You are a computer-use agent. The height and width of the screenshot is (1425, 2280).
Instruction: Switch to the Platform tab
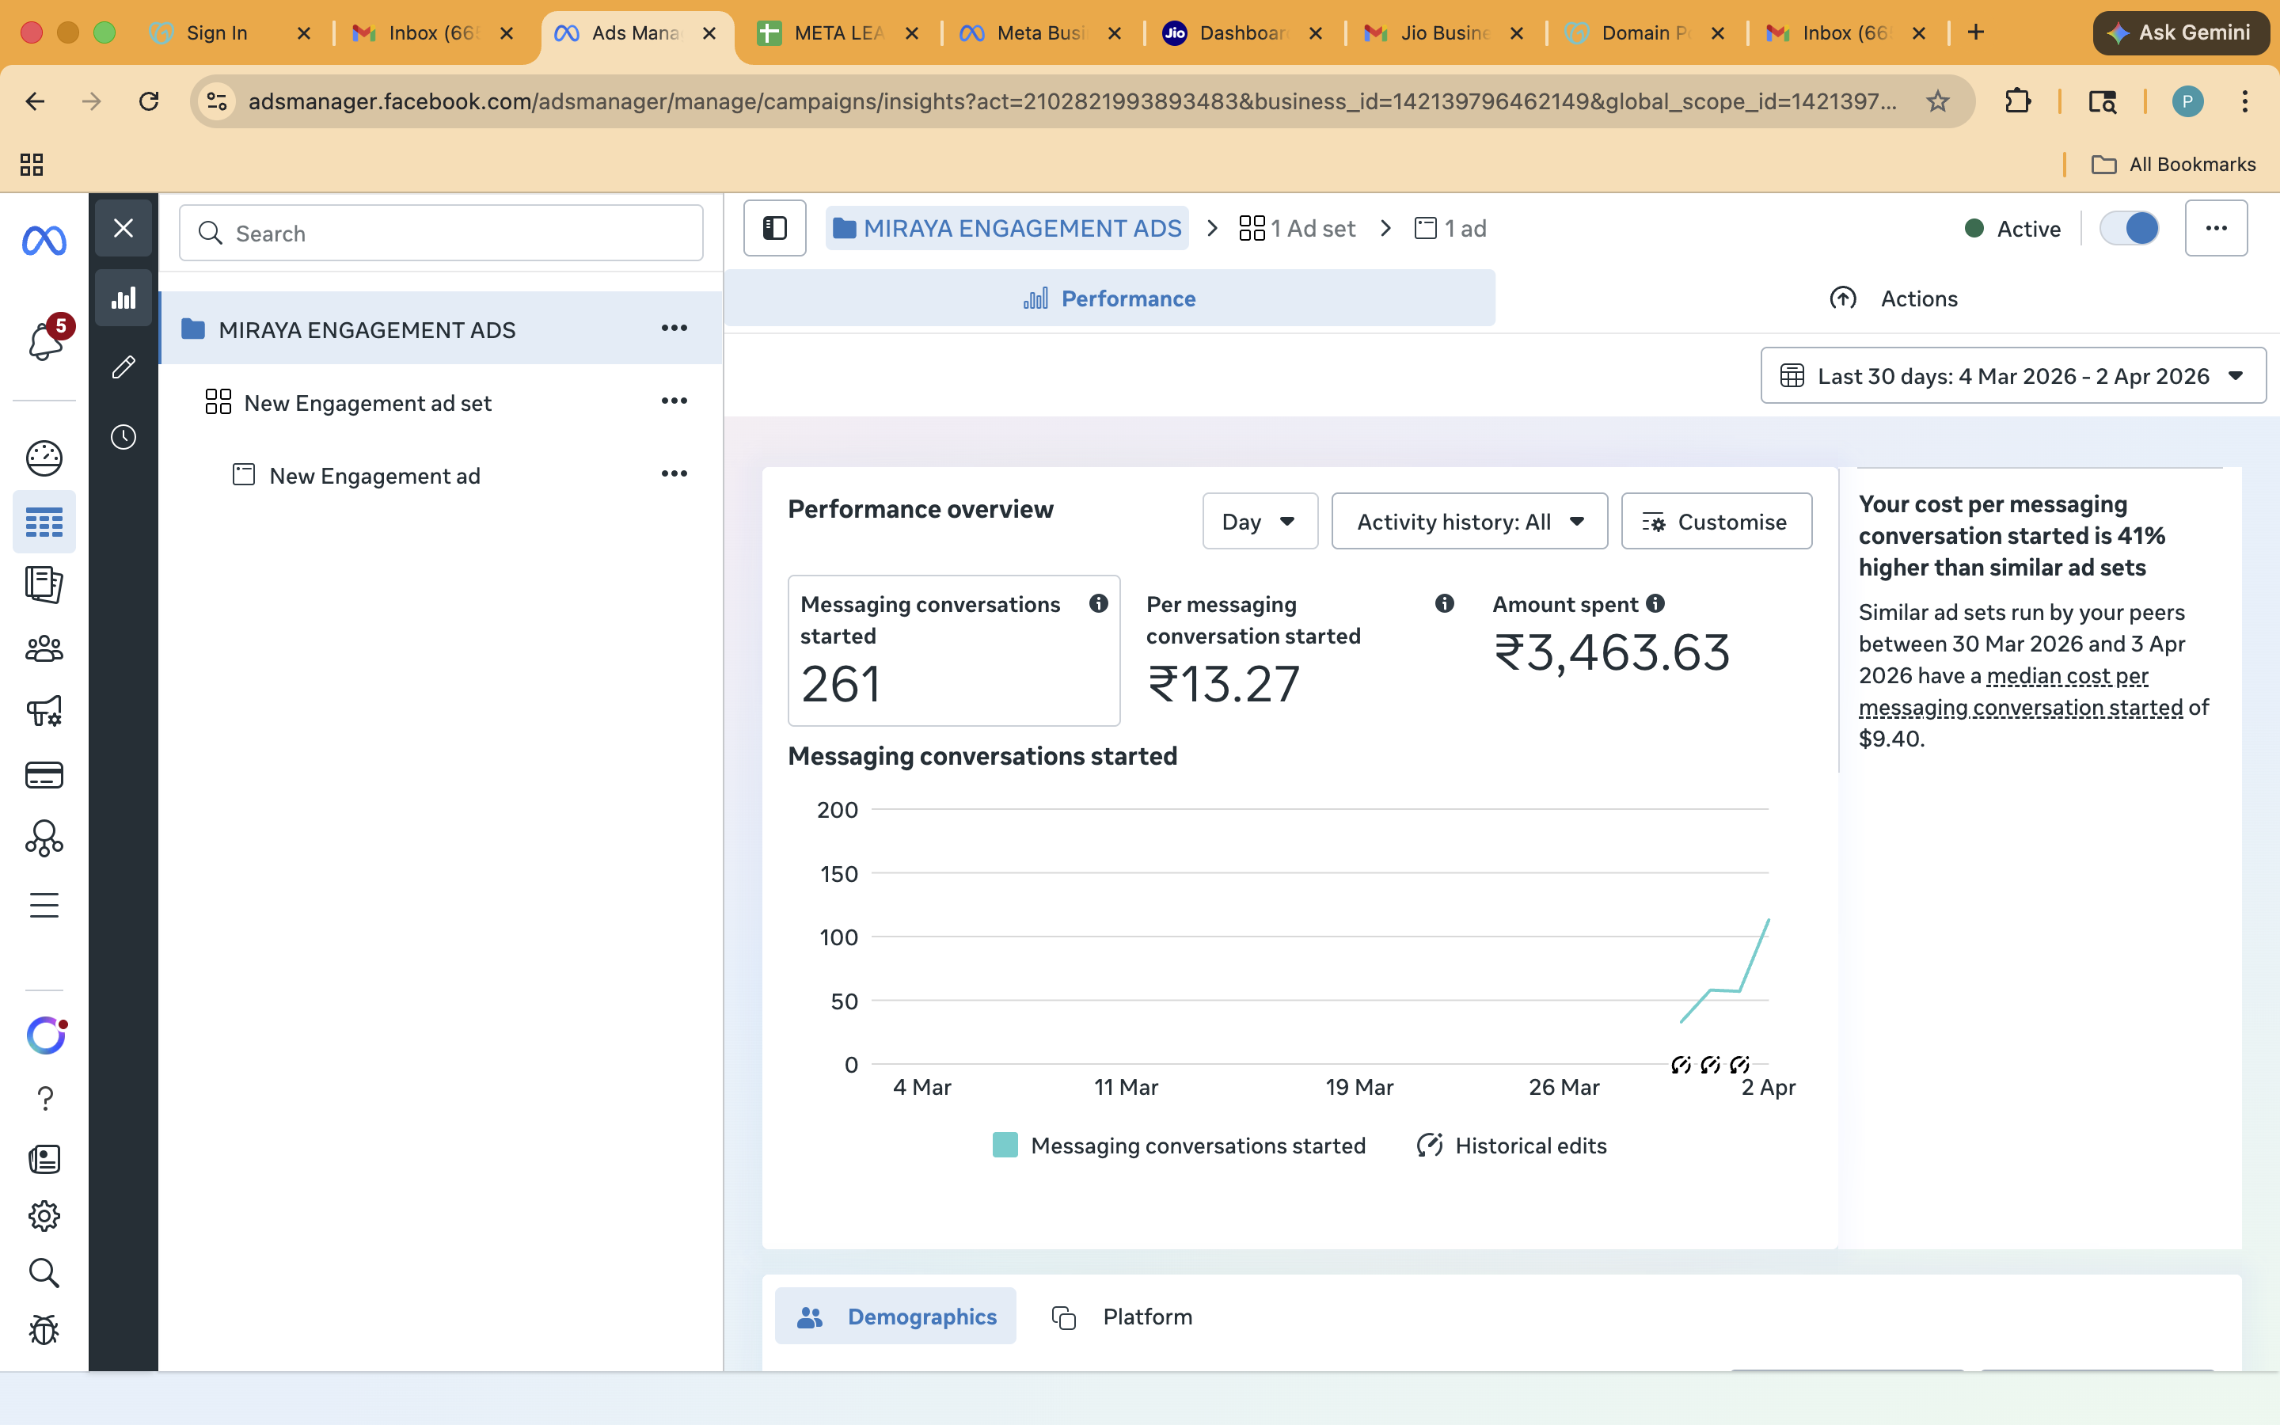click(x=1146, y=1316)
